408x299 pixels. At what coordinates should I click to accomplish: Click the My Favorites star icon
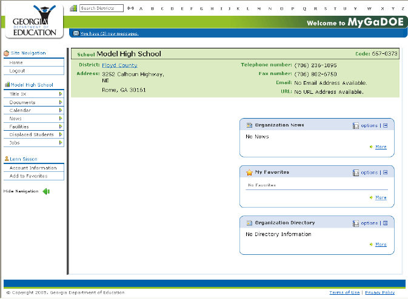[x=249, y=172]
